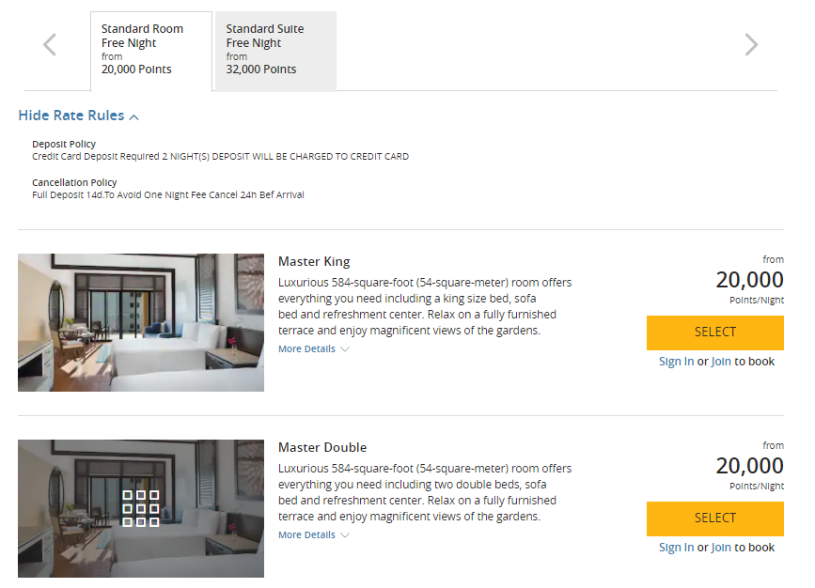Click the left carousel navigation arrow
The height and width of the screenshot is (588, 815).
49,44
